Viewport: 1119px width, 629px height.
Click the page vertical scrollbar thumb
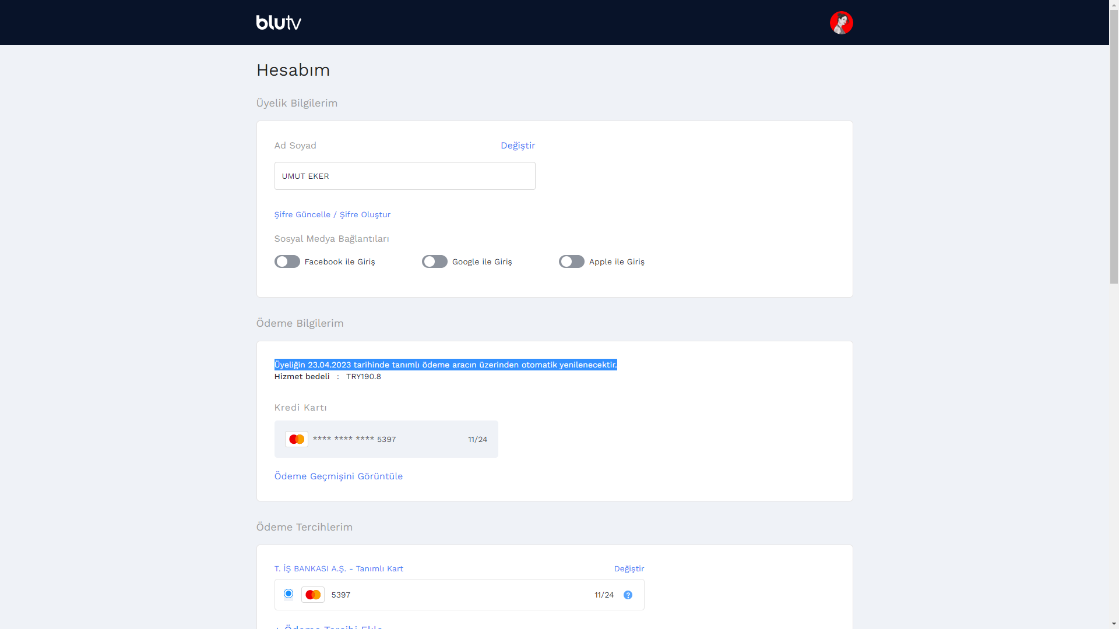pos(1114,147)
